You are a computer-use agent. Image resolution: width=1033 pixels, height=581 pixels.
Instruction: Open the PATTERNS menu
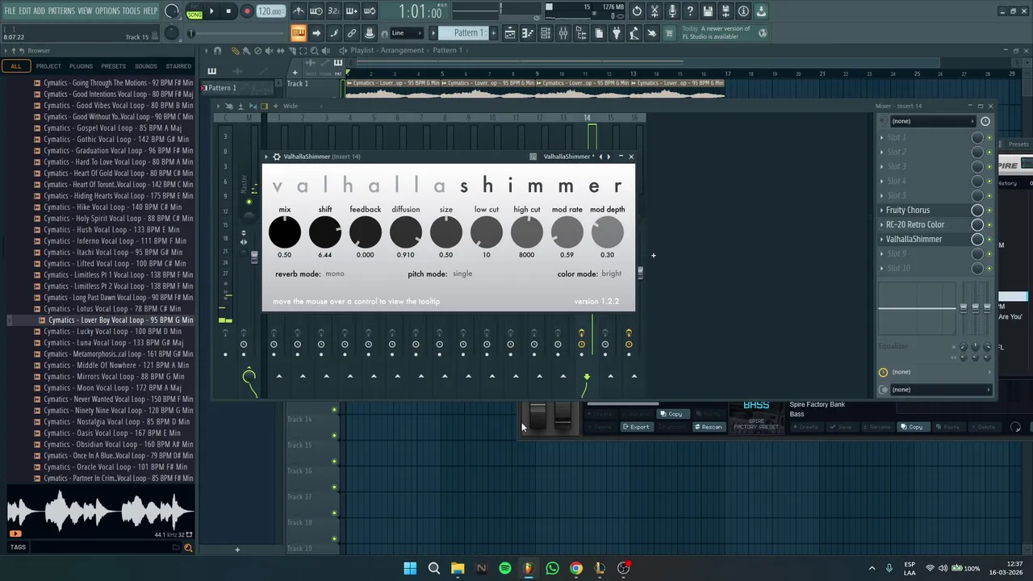(x=61, y=11)
